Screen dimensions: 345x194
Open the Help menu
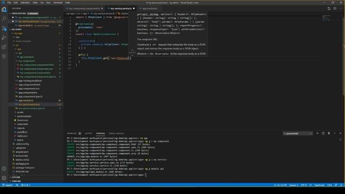(x=67, y=3)
